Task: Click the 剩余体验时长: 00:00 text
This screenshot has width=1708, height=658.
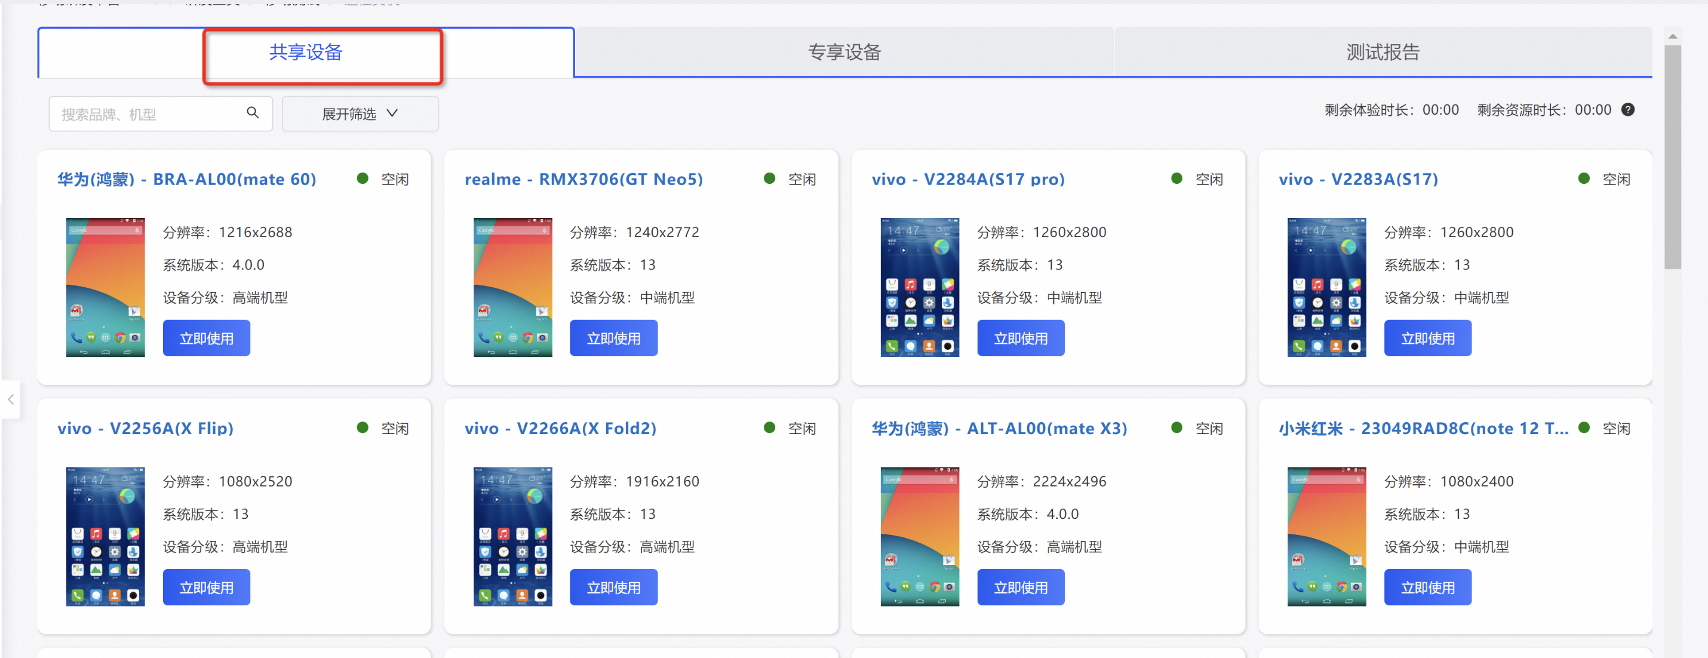Action: coord(1391,110)
